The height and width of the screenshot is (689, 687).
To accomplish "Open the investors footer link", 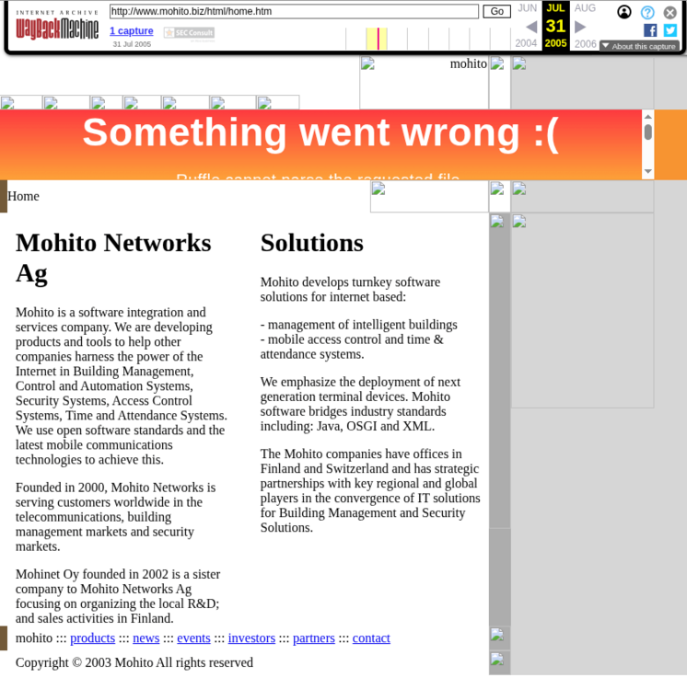I will click(251, 638).
